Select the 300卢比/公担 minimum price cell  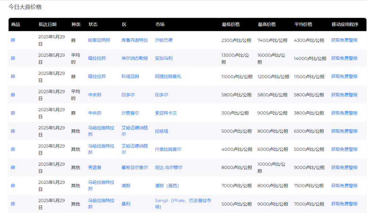[235, 113]
